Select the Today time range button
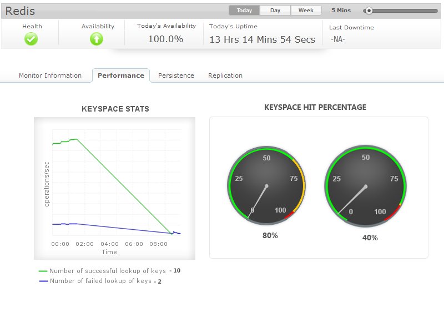This screenshot has width=444, height=333. (244, 11)
